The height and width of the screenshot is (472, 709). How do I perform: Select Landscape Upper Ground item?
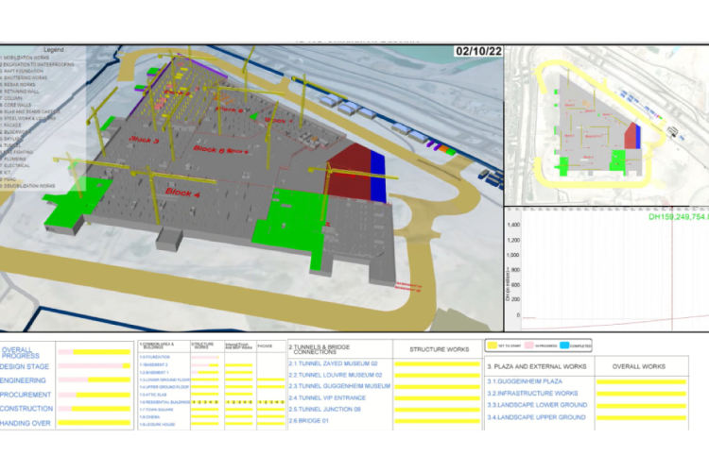click(x=537, y=417)
